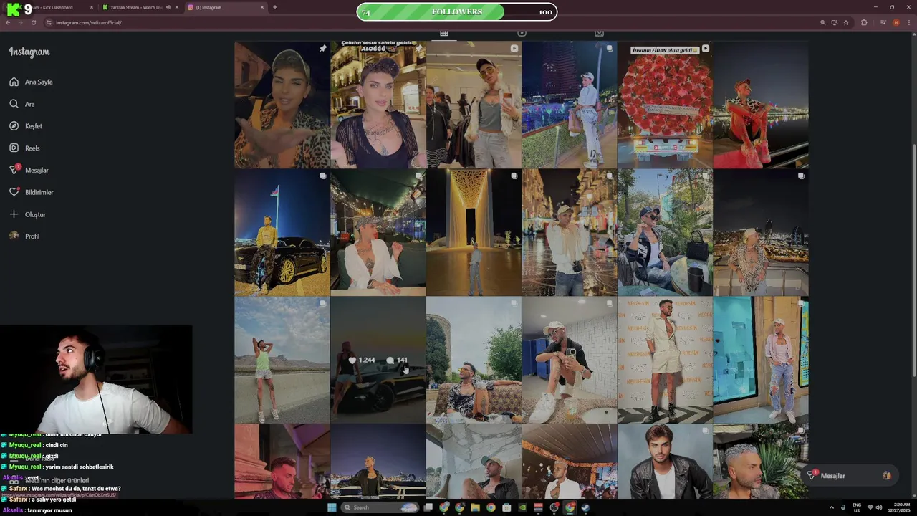This screenshot has width=917, height=516.
Task: Switch to the tagged photos tab
Action: (x=599, y=33)
